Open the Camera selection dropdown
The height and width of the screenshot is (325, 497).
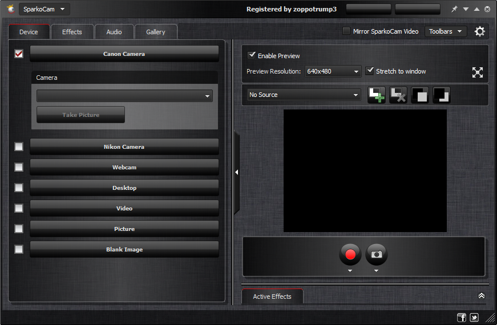(124, 96)
